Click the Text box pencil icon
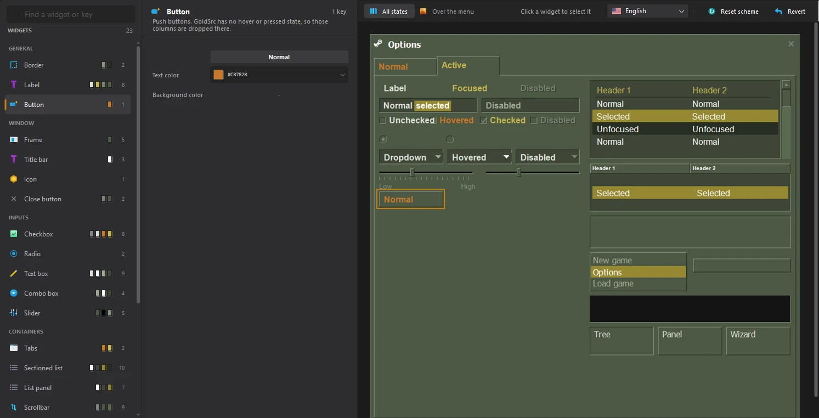Screen dimensions: 819x418 (x=14, y=274)
